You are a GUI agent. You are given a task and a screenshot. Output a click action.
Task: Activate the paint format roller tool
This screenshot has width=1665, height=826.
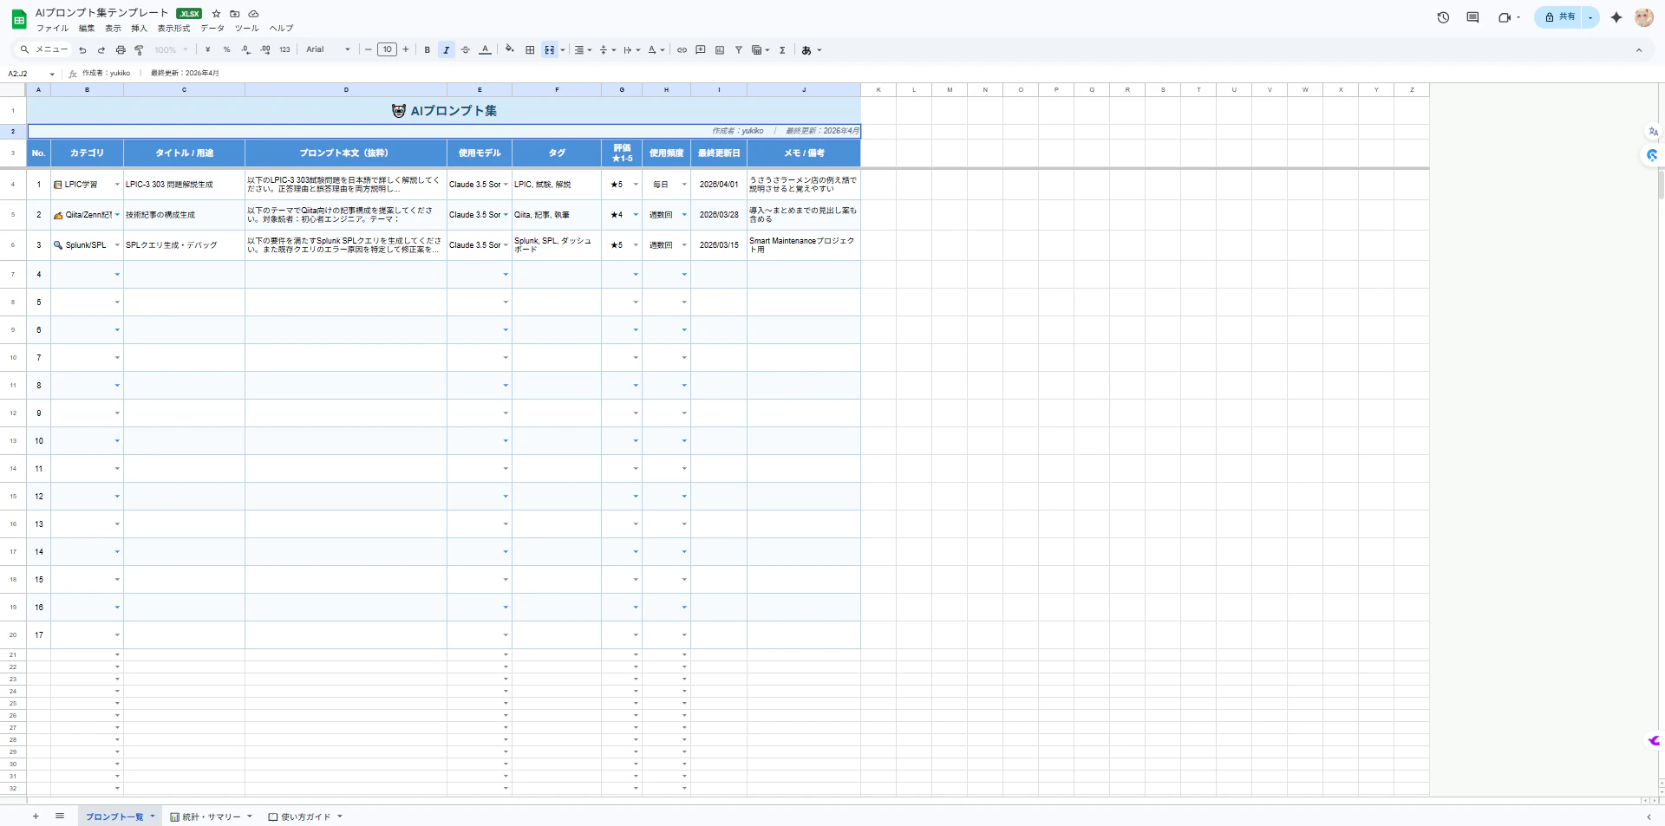click(139, 50)
